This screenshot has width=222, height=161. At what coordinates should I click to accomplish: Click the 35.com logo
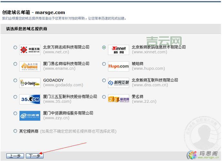tap(30, 99)
